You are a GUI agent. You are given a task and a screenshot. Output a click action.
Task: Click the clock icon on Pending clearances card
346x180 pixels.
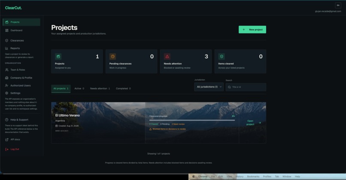pos(113,57)
